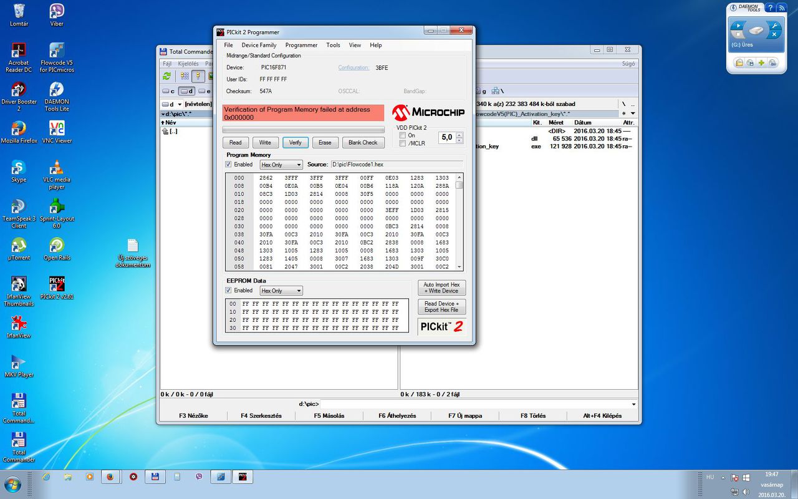Viewport: 798px width, 499px height.
Task: Open the DAEMON Tools gadget help question mark
Action: coord(771,8)
